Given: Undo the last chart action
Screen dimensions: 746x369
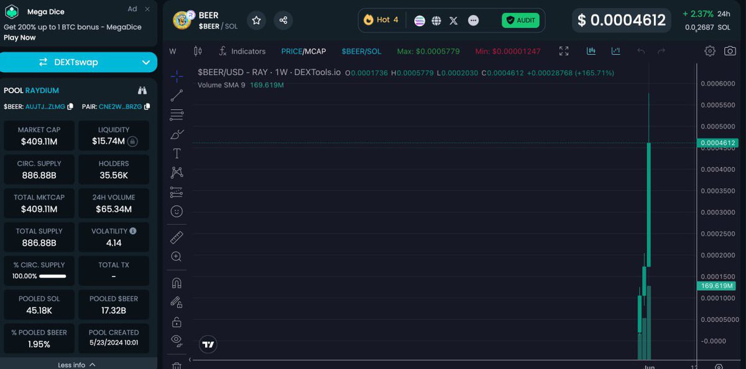Looking at the screenshot, I should pyautogui.click(x=641, y=51).
